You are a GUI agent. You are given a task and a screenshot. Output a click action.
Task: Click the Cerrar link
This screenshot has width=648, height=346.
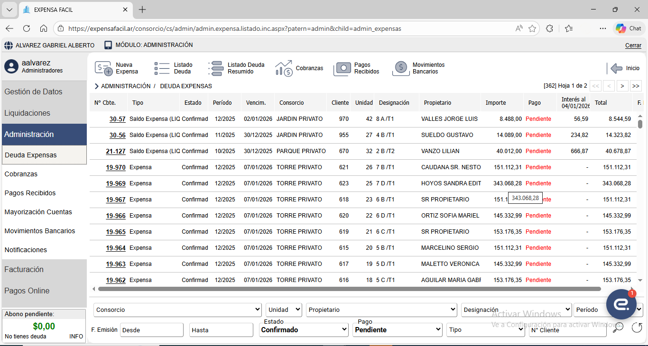(x=633, y=46)
